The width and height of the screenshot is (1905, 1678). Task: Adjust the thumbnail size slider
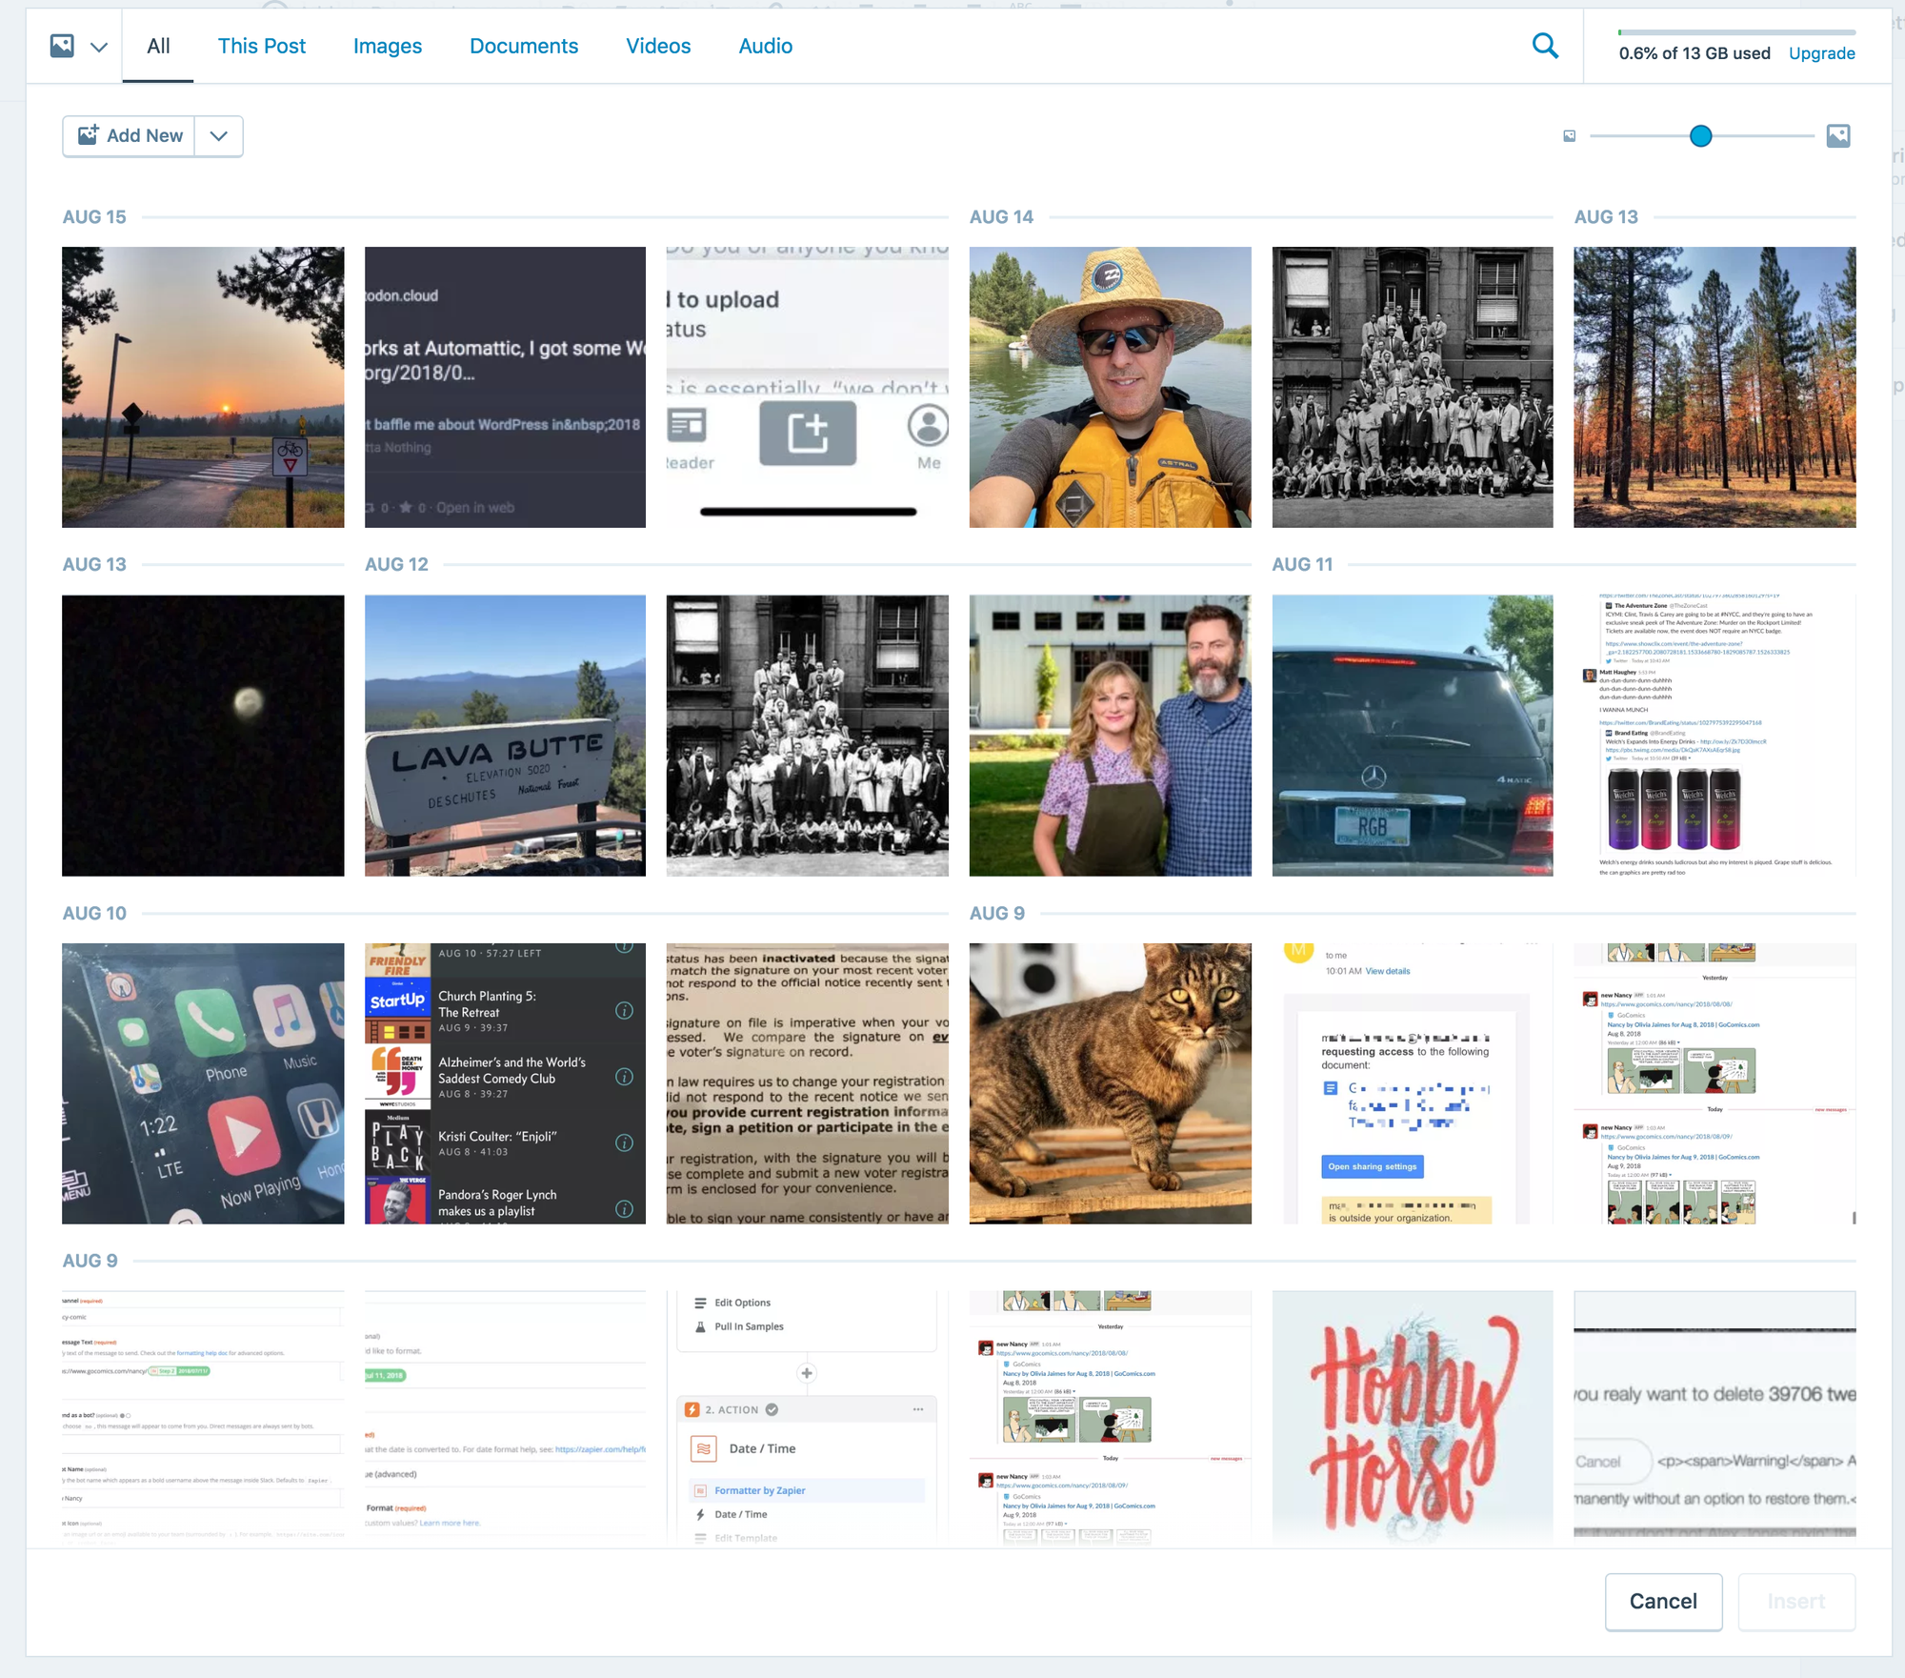tap(1701, 136)
